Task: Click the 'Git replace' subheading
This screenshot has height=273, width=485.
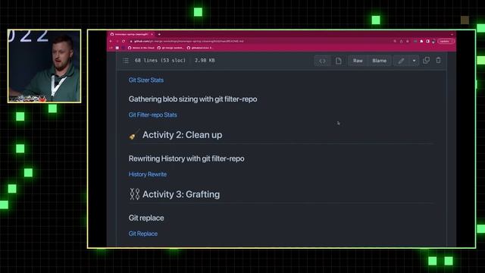Action: pos(146,218)
